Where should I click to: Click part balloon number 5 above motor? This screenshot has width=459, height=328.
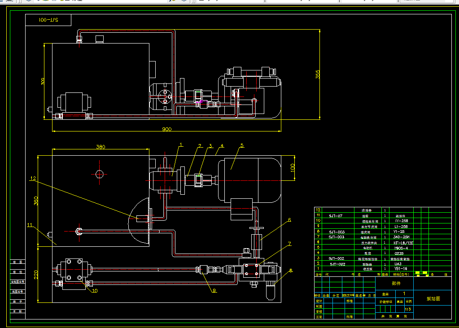(x=242, y=145)
